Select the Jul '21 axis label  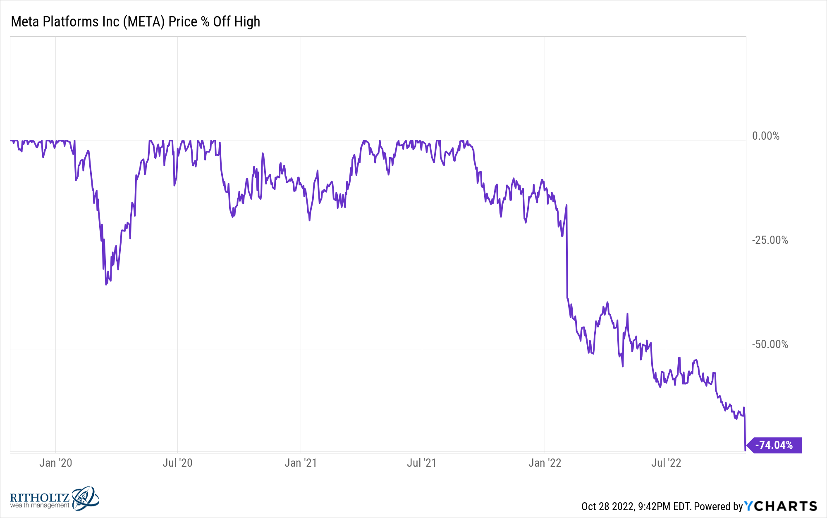tap(421, 463)
